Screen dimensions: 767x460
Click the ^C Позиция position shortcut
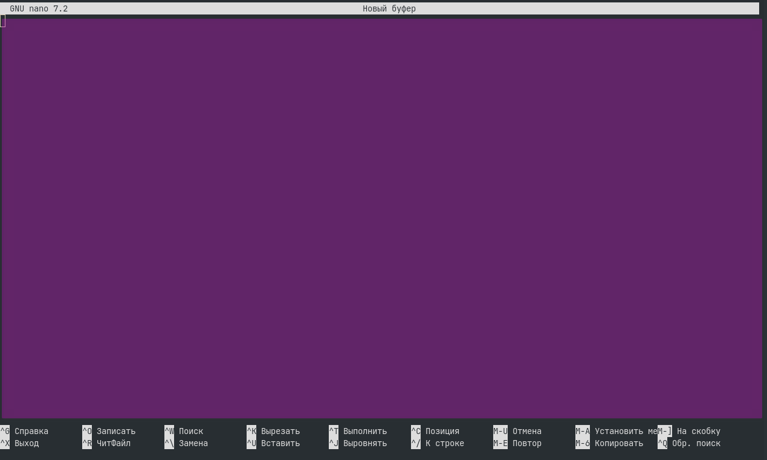click(x=435, y=431)
